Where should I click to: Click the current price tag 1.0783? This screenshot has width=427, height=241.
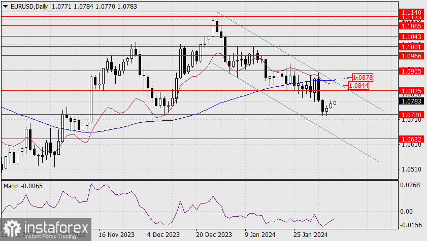(x=411, y=101)
